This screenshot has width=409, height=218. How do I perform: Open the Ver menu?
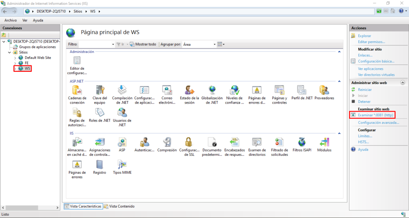tap(25, 20)
